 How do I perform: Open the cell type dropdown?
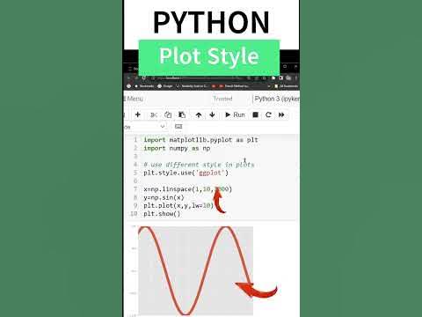click(145, 127)
